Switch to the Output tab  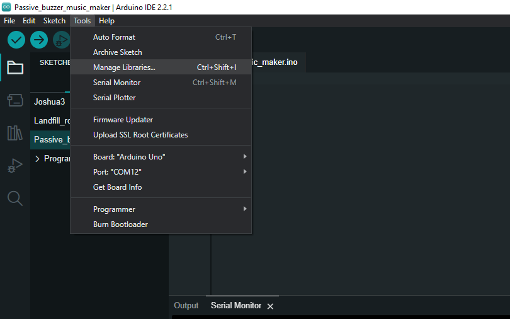(186, 306)
